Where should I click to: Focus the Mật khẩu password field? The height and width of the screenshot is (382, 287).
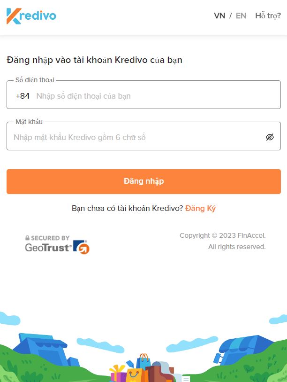coord(143,136)
